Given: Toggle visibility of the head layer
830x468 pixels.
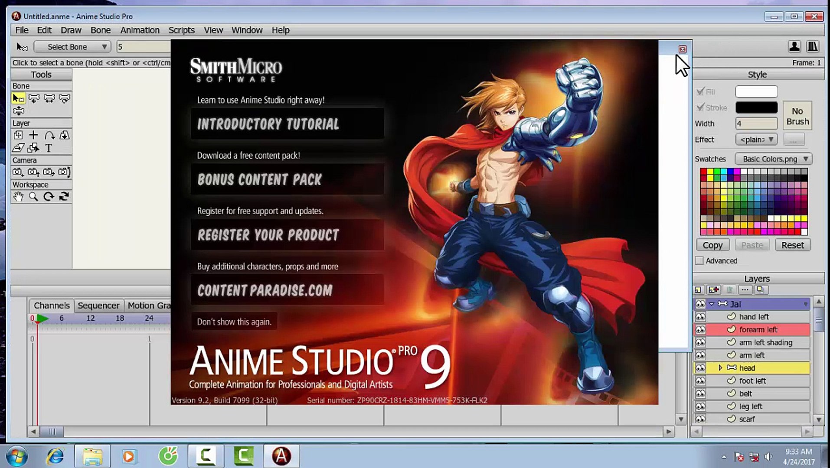Looking at the screenshot, I should (x=700, y=368).
